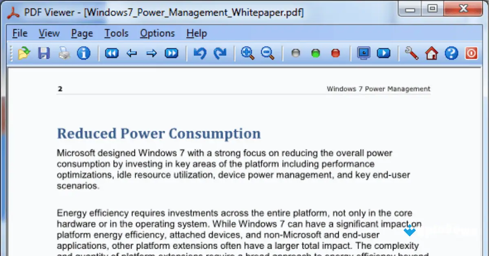The height and width of the screenshot is (256, 489).
Task: Toggle the green status indicator
Action: coord(315,53)
